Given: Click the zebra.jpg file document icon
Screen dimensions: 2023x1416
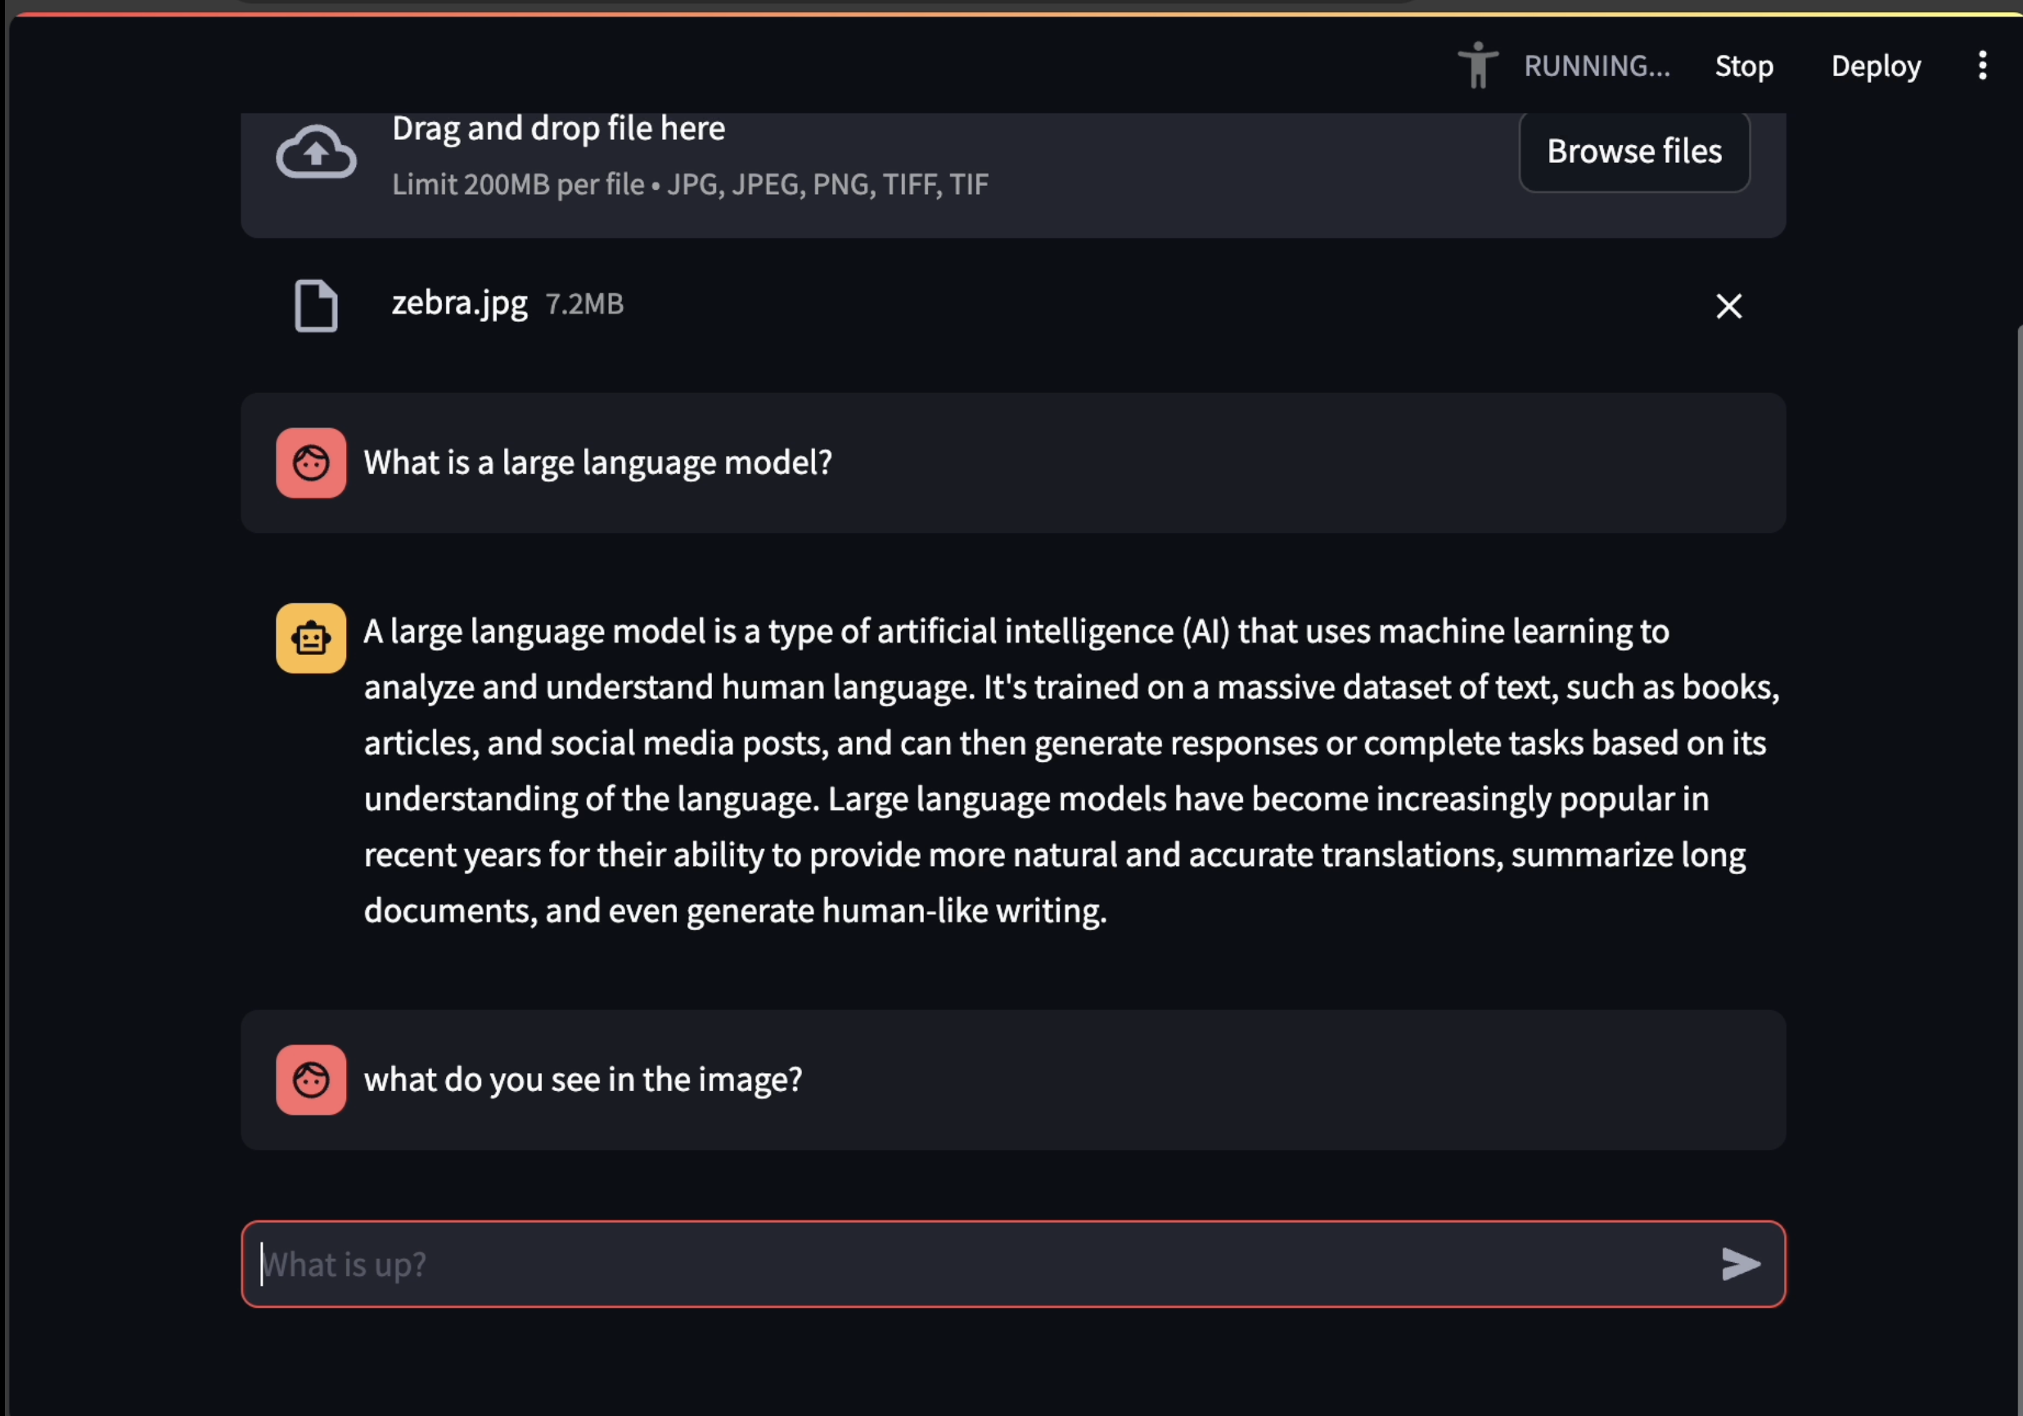Looking at the screenshot, I should (x=315, y=306).
